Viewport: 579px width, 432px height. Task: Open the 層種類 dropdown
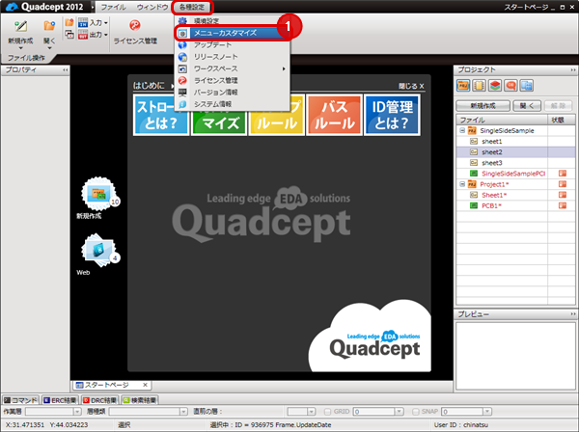[183, 412]
